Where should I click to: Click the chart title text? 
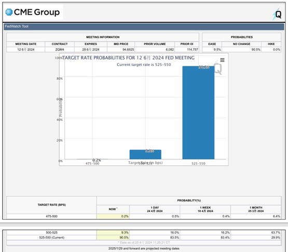(128, 58)
